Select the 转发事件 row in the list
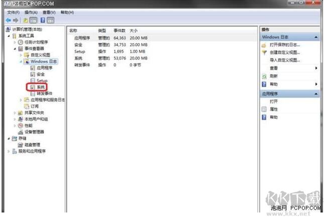Image resolution: width=324 pixels, height=217 pixels. coord(162,65)
